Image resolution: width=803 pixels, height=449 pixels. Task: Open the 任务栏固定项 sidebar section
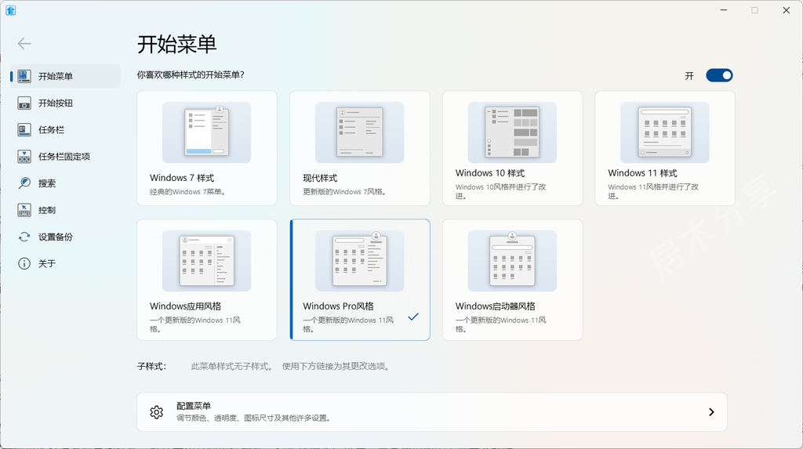pyautogui.click(x=64, y=156)
